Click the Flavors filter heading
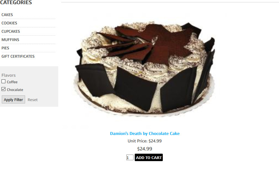Image resolution: width=279 pixels, height=173 pixels. pos(9,75)
